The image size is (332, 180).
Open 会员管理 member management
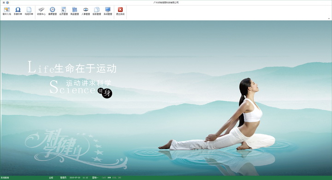click(64, 11)
